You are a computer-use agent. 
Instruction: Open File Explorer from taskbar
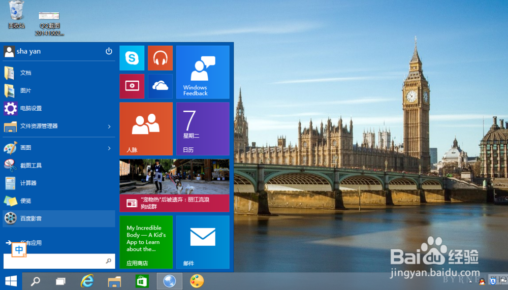pyautogui.click(x=114, y=281)
